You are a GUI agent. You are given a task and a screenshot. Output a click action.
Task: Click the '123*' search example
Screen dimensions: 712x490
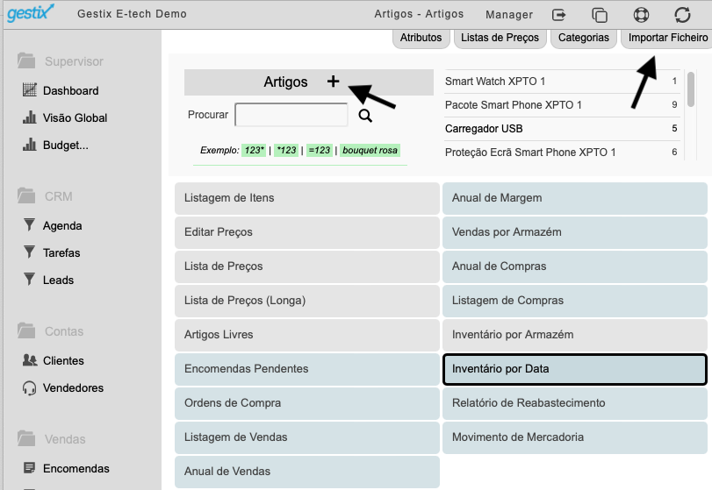point(254,150)
